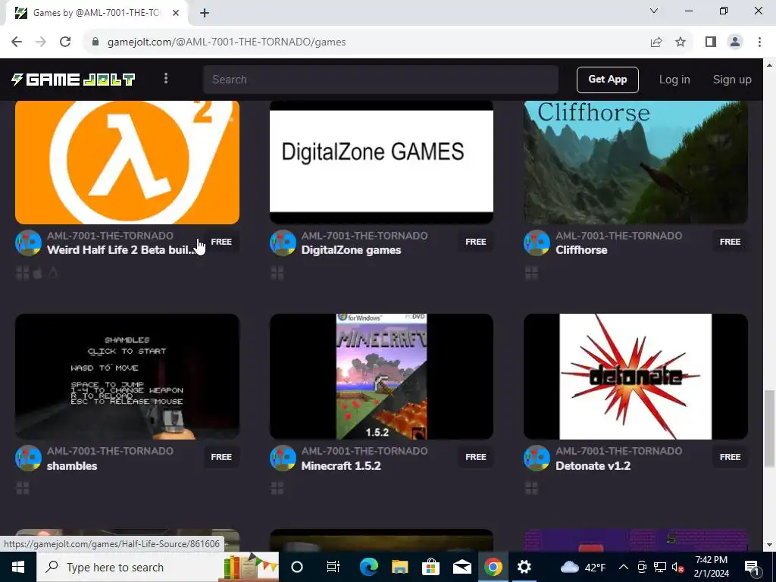Click the page vertical scrollbar thumb
776x582 pixels.
769,428
